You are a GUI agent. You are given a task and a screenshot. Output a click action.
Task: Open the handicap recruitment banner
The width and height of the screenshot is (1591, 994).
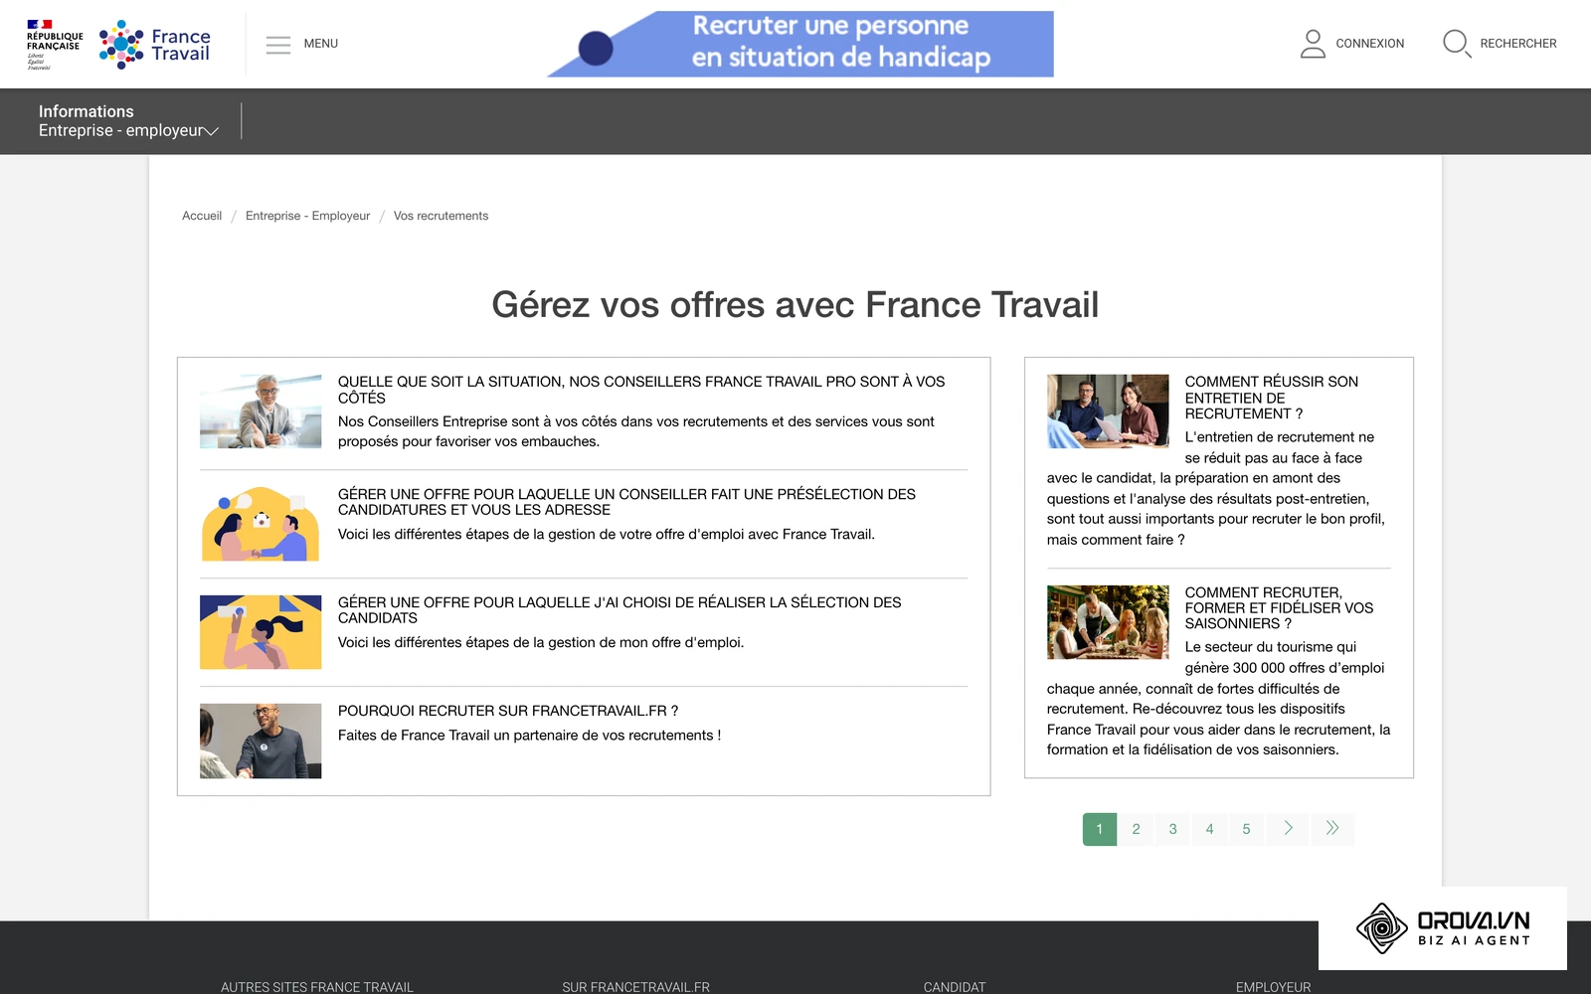pyautogui.click(x=800, y=44)
